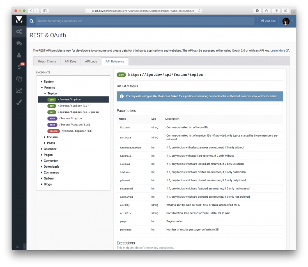Select DELETE /forums/topics/{id} endpoint
Viewport: 308px width, 267px height.
click(x=70, y=131)
